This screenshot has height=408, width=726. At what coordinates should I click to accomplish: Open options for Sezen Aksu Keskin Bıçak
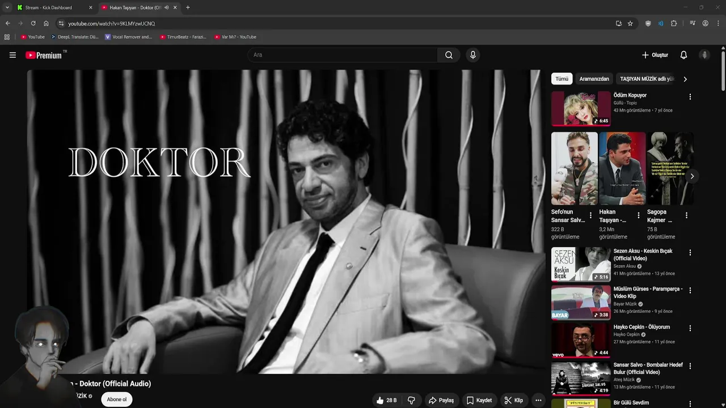[x=690, y=253]
